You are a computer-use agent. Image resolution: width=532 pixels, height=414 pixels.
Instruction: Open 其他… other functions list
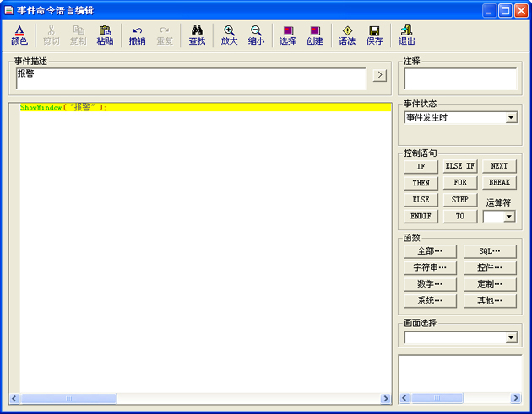(x=490, y=301)
